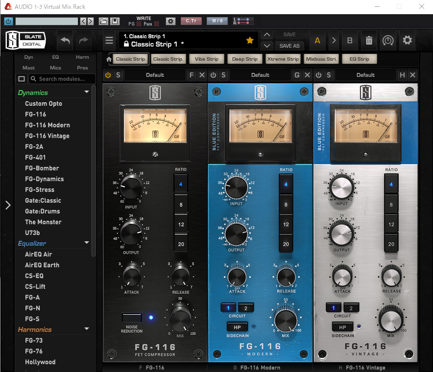Solo module F
The height and width of the screenshot is (372, 433).
(x=118, y=75)
